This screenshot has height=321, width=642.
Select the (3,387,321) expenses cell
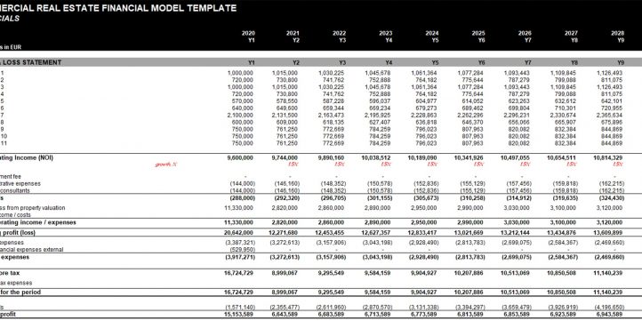coord(240,243)
